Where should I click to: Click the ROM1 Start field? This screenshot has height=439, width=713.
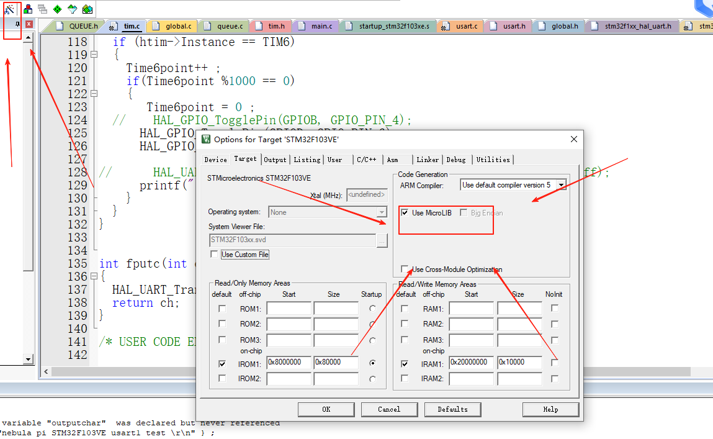tap(289, 309)
